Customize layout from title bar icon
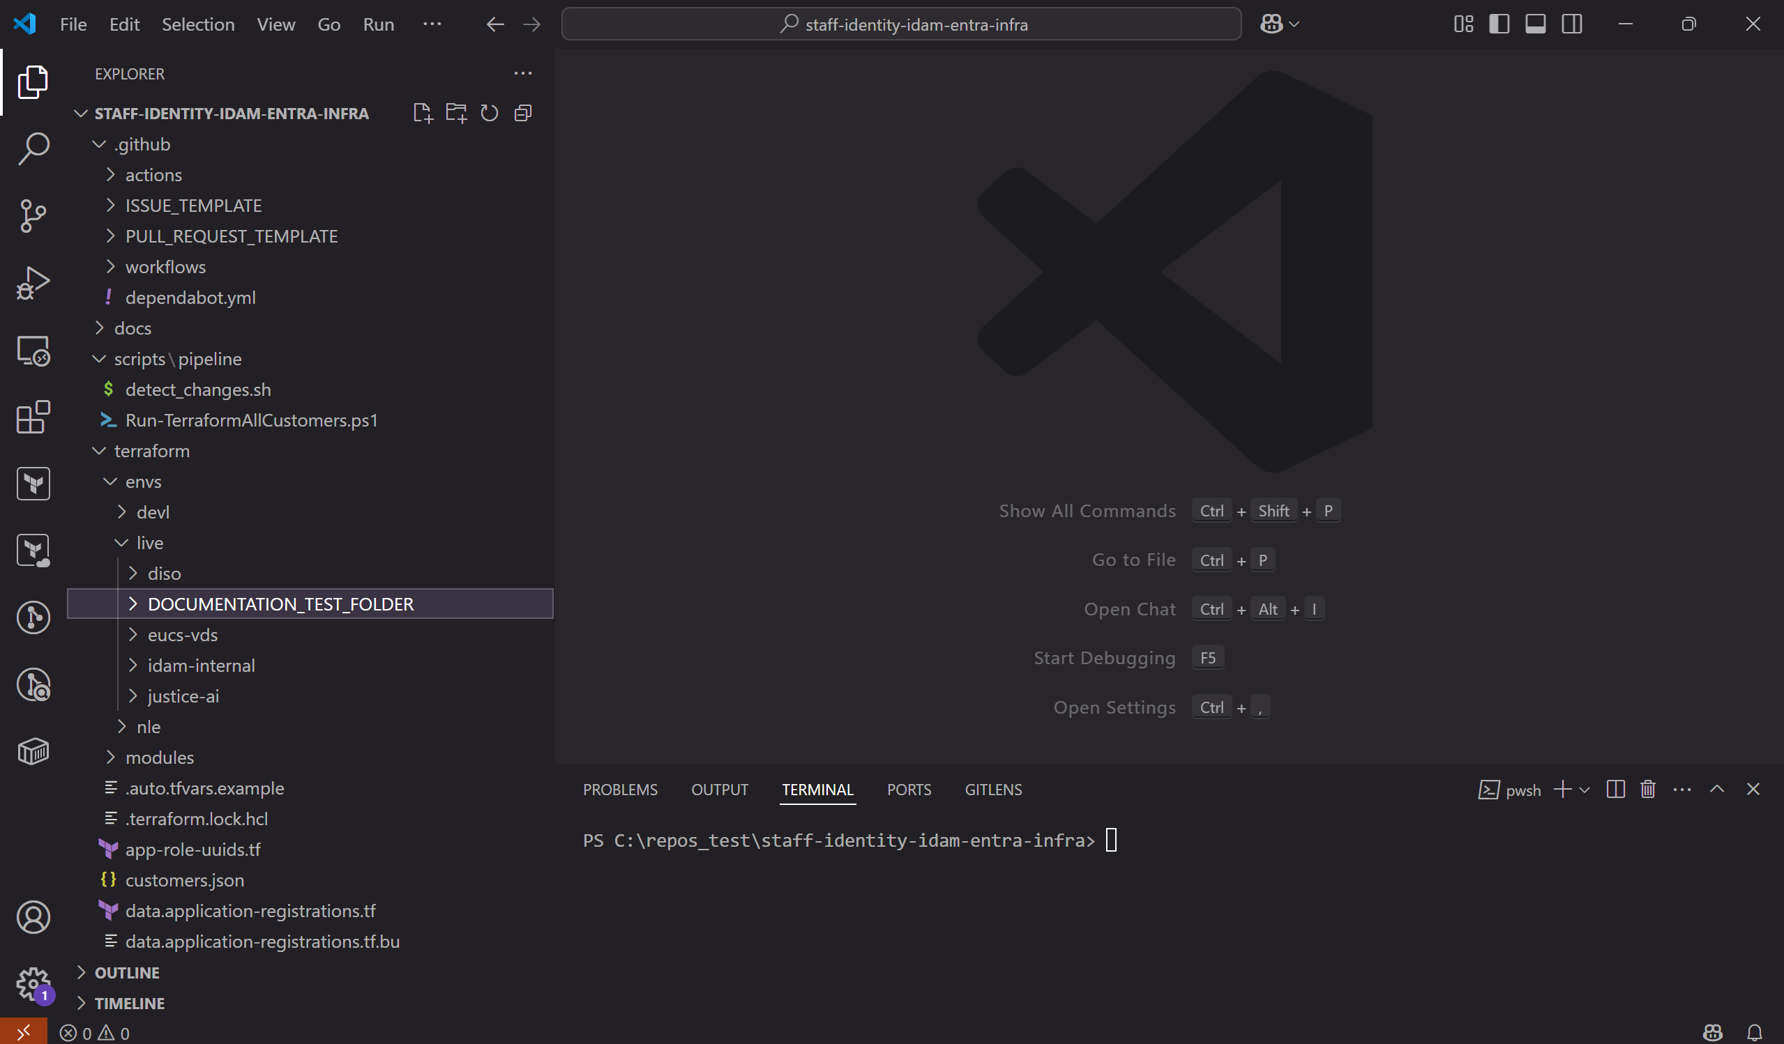The image size is (1784, 1044). [x=1463, y=25]
